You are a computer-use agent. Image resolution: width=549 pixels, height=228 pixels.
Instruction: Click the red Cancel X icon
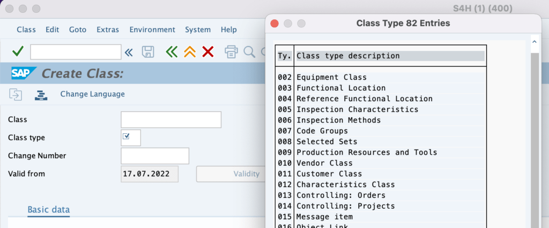pyautogui.click(x=208, y=52)
